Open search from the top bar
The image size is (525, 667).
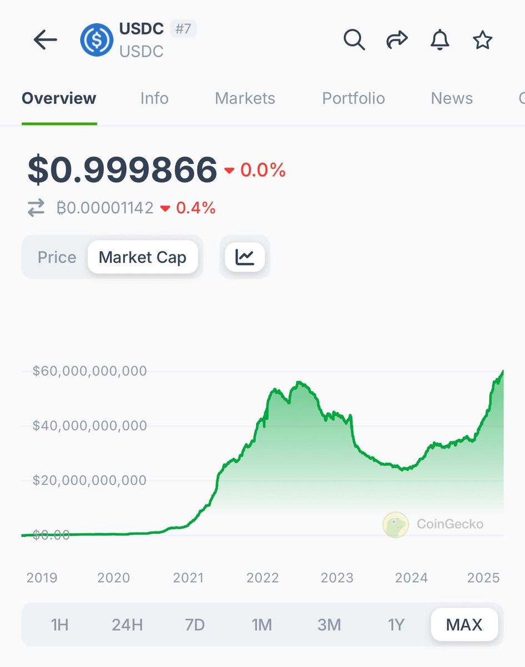pyautogui.click(x=354, y=39)
